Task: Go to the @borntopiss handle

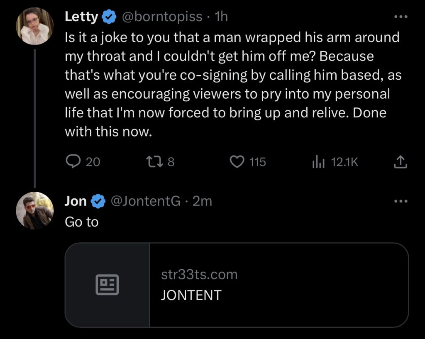Action: point(161,17)
